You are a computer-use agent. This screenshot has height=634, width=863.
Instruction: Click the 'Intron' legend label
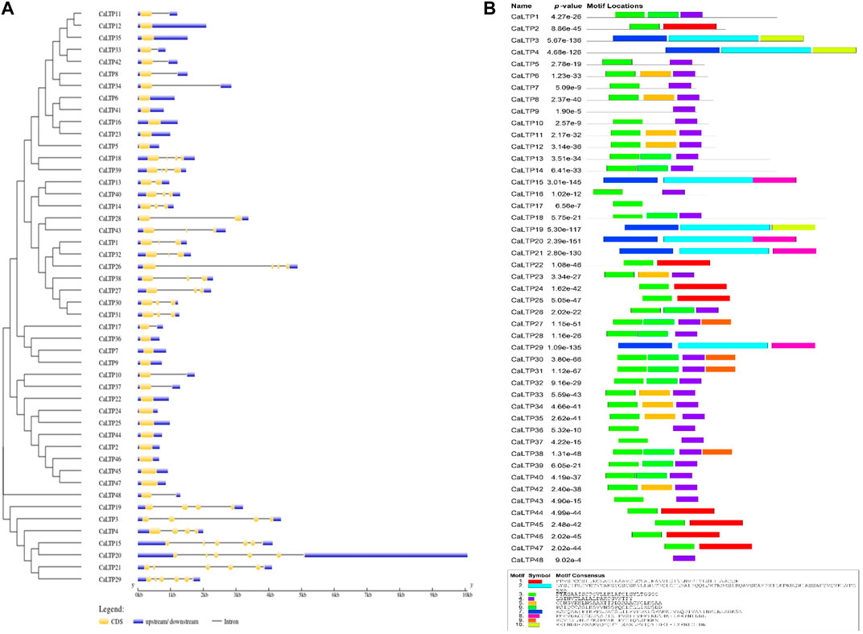click(x=231, y=621)
